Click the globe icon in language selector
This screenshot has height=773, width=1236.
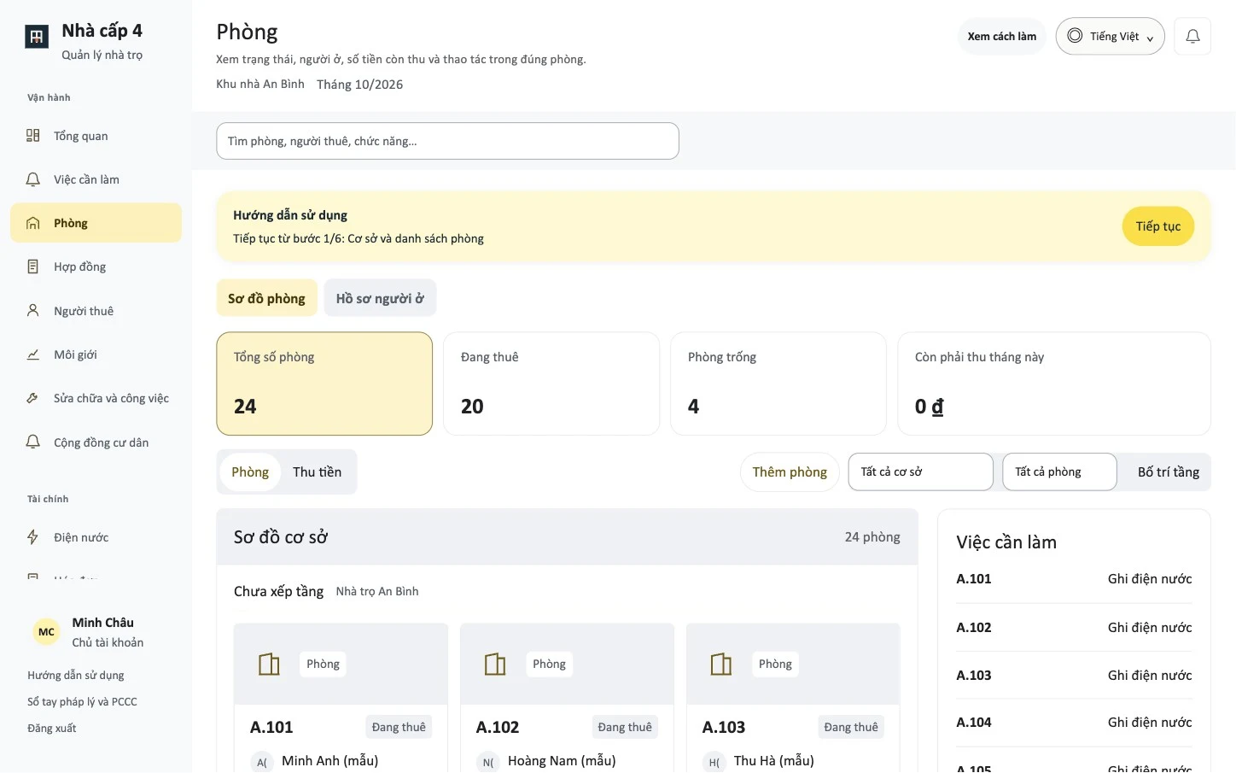pyautogui.click(x=1075, y=36)
